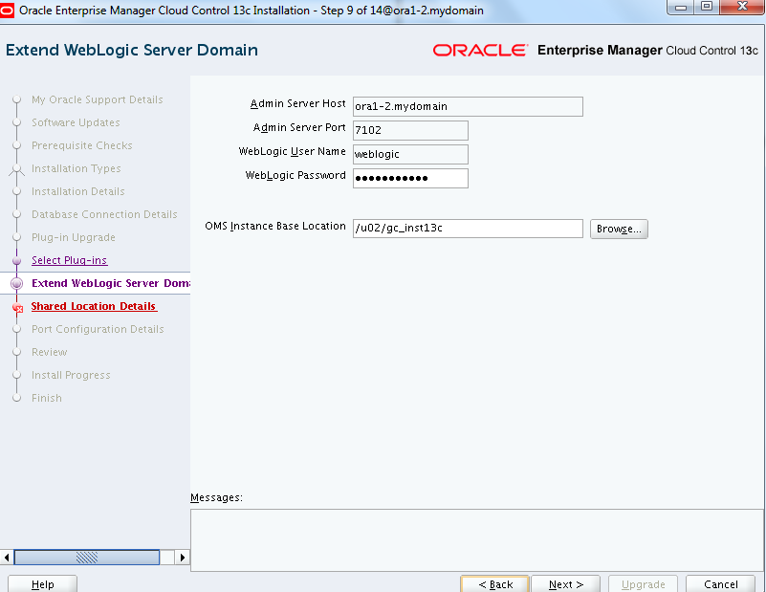Screen dimensions: 766x592
Task: Go Back to previous step
Action: pyautogui.click(x=495, y=584)
